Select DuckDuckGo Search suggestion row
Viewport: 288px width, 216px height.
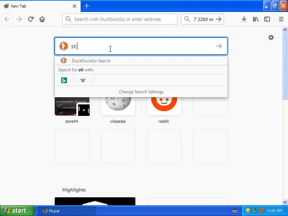(141, 60)
